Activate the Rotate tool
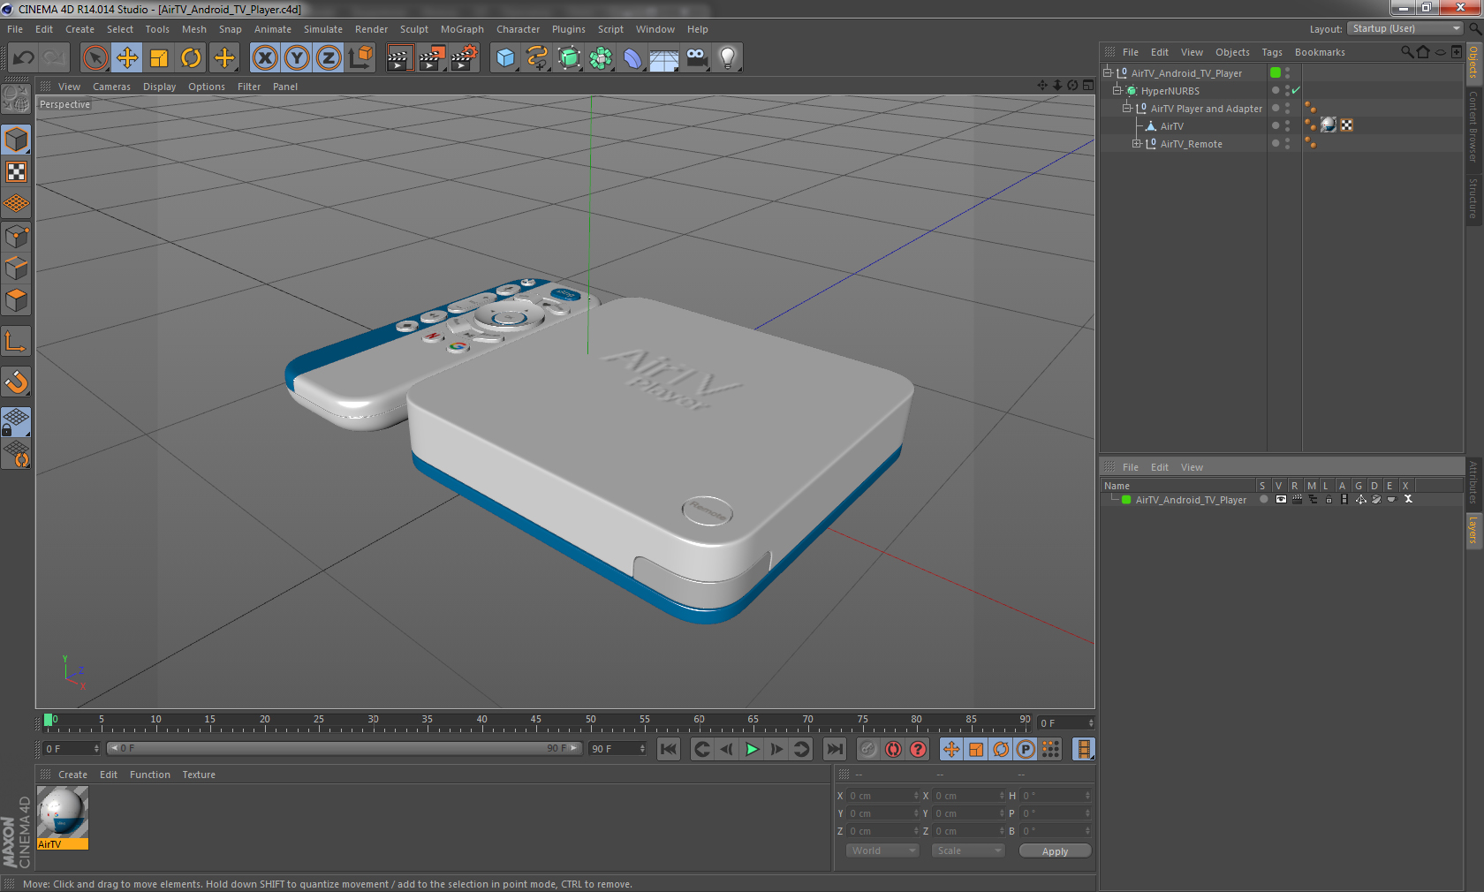1484x892 pixels. click(x=191, y=58)
